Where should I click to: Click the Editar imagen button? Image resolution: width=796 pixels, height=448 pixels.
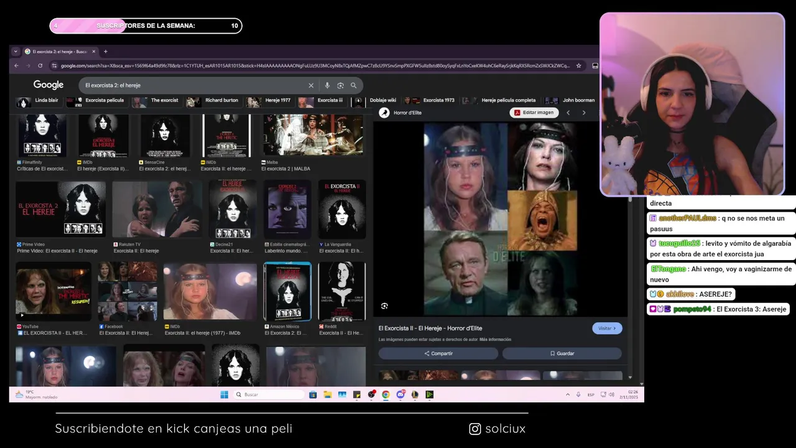(x=534, y=113)
